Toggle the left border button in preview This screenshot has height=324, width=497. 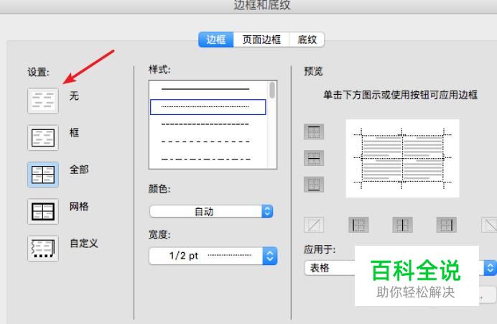click(x=358, y=225)
